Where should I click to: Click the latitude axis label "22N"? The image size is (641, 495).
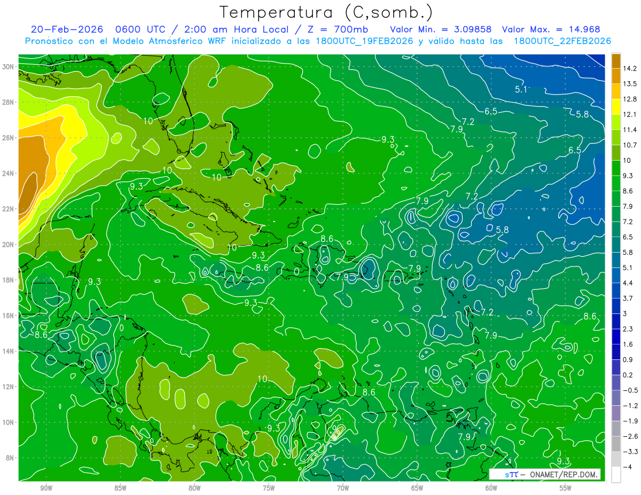tap(9, 209)
